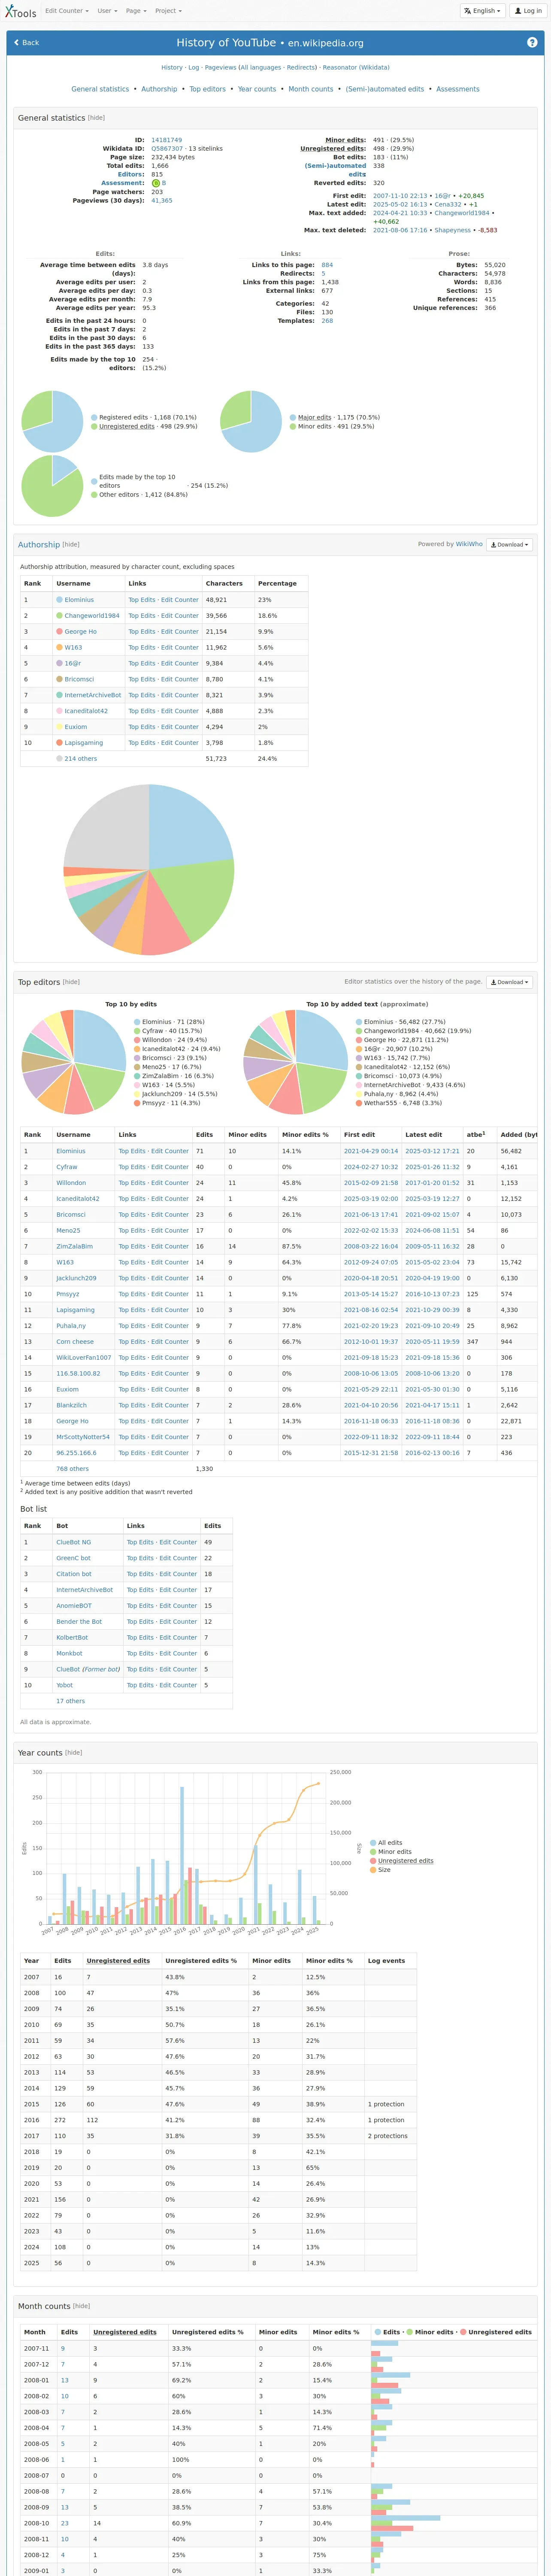
Task: Open page ID 14181749 link
Action: (166, 140)
